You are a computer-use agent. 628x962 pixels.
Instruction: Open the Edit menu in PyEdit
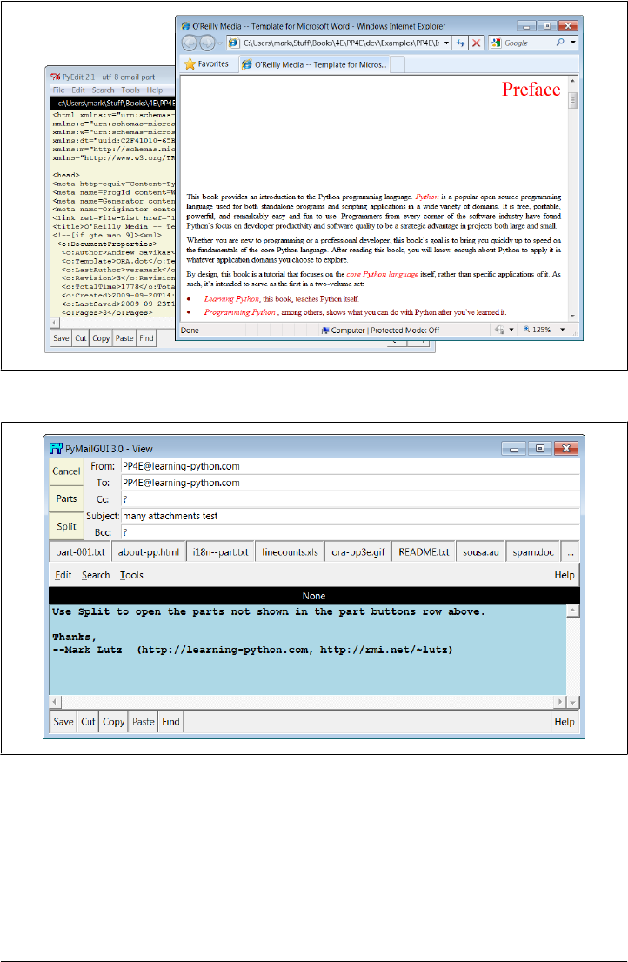click(78, 90)
